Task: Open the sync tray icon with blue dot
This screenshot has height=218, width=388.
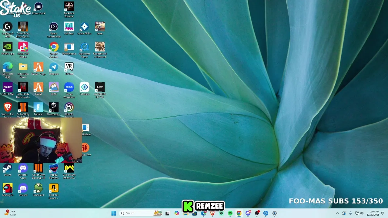Action: click(x=344, y=213)
